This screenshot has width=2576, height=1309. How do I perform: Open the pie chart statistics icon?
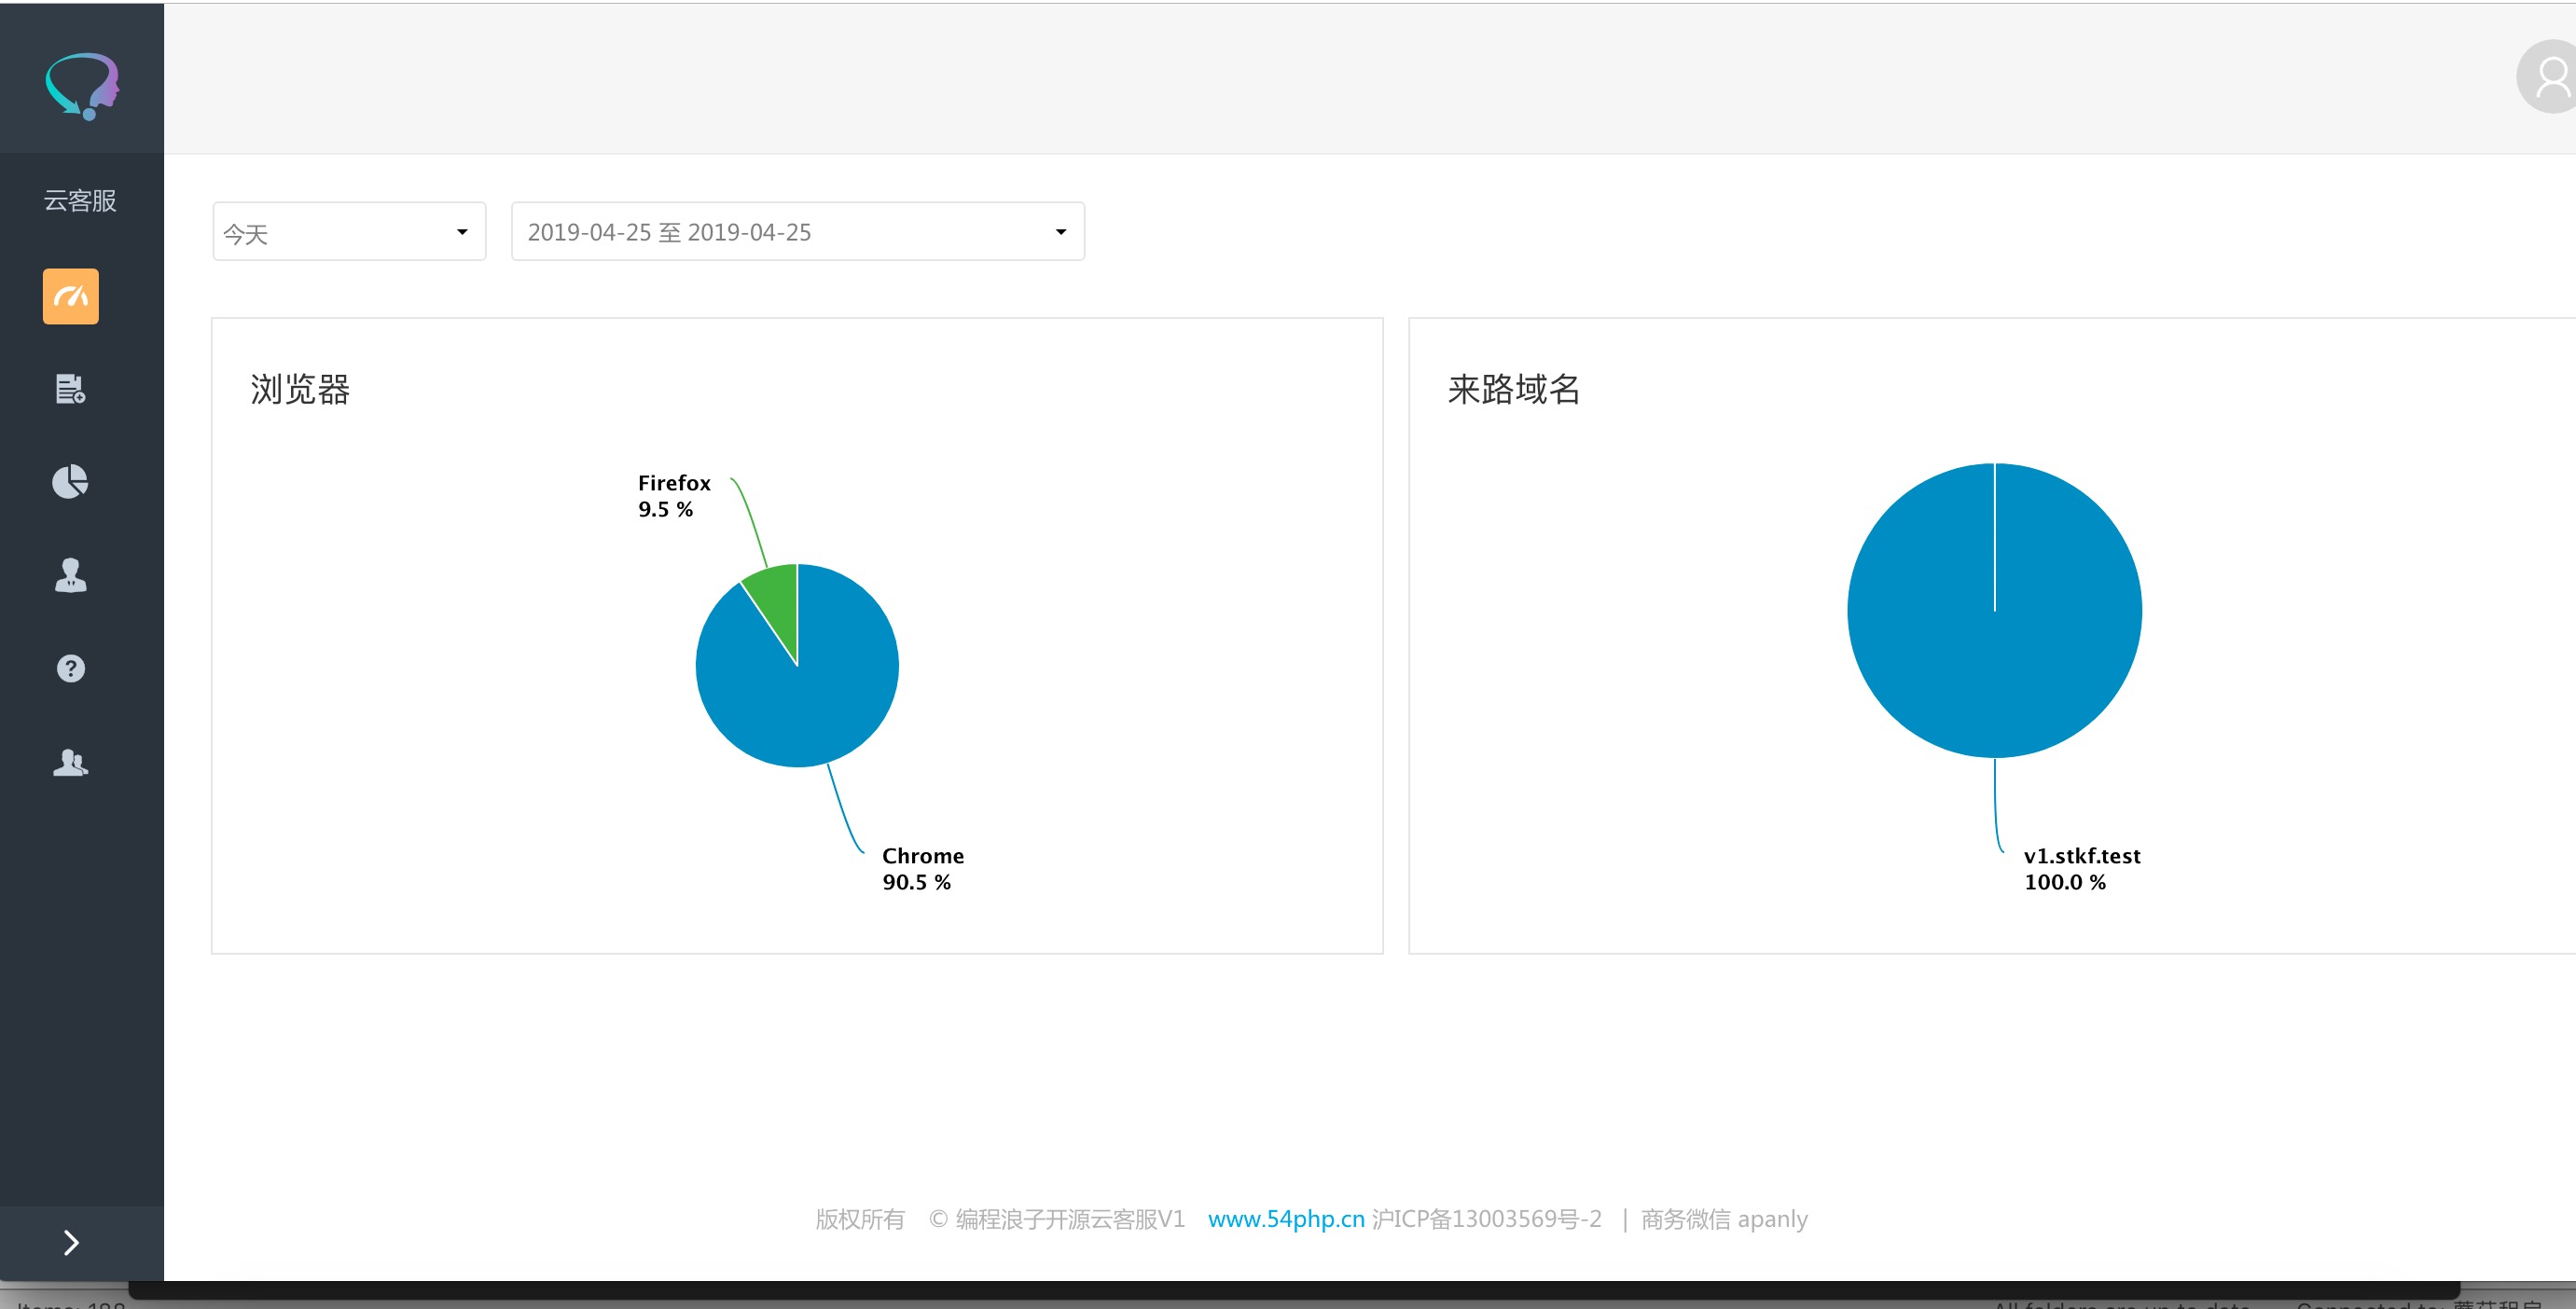70,482
